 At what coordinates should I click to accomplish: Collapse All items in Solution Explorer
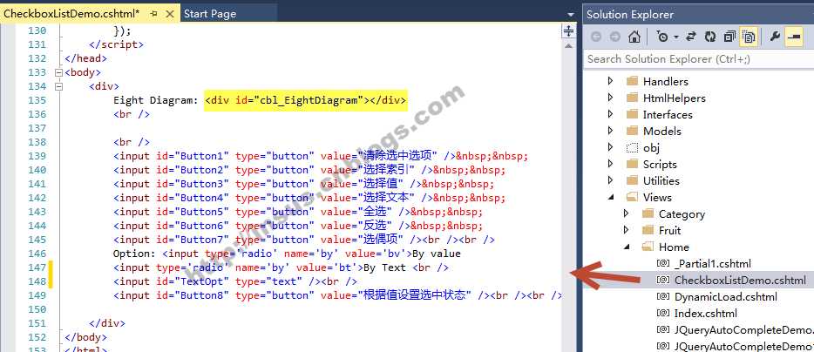[729, 37]
